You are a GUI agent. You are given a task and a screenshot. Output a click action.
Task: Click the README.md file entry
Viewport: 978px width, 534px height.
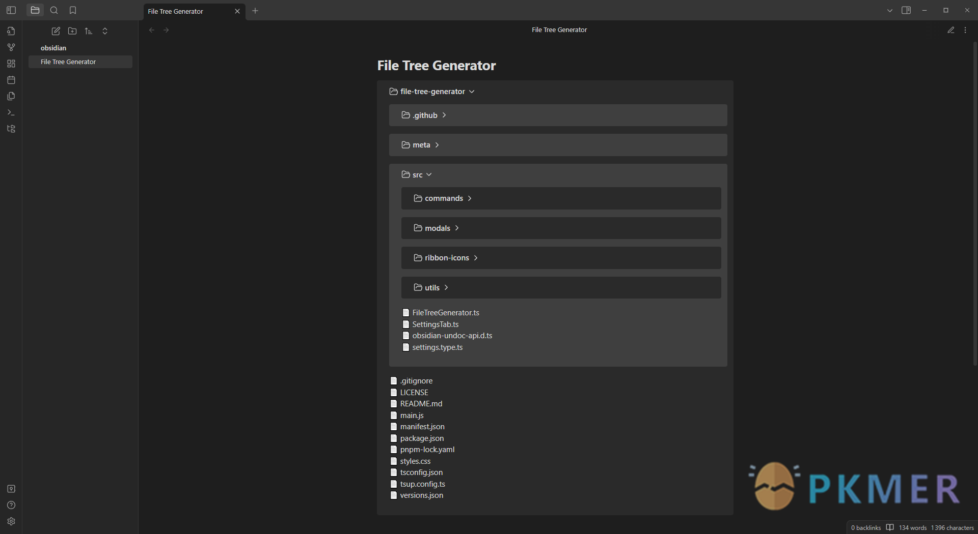point(416,404)
